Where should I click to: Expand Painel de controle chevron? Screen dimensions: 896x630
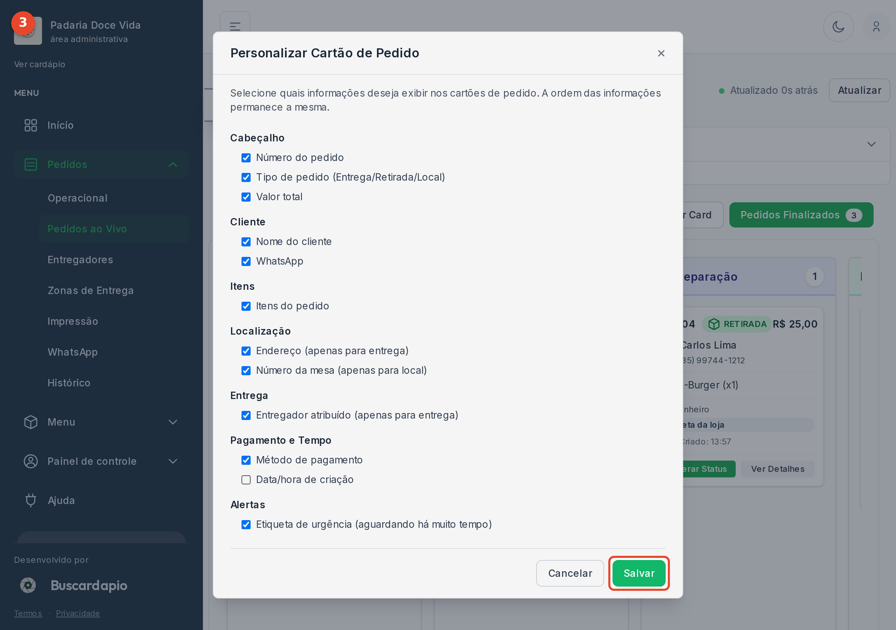[x=173, y=461]
